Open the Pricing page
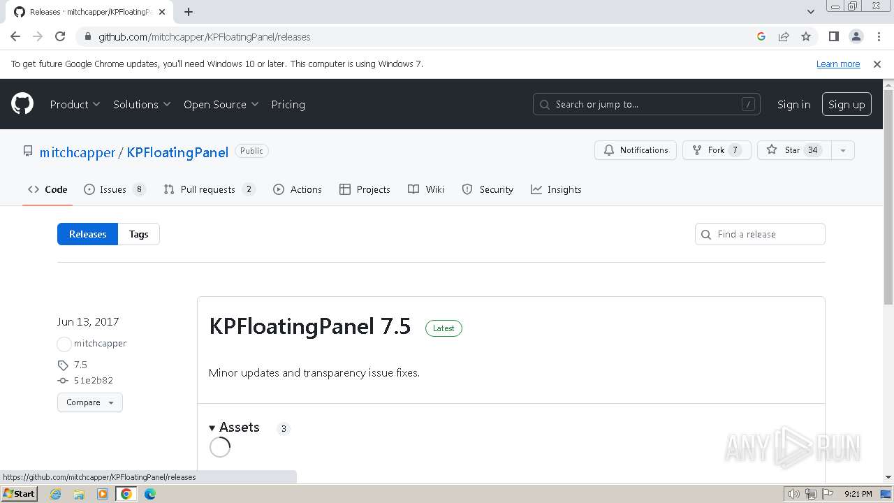This screenshot has width=894, height=503. (x=288, y=104)
